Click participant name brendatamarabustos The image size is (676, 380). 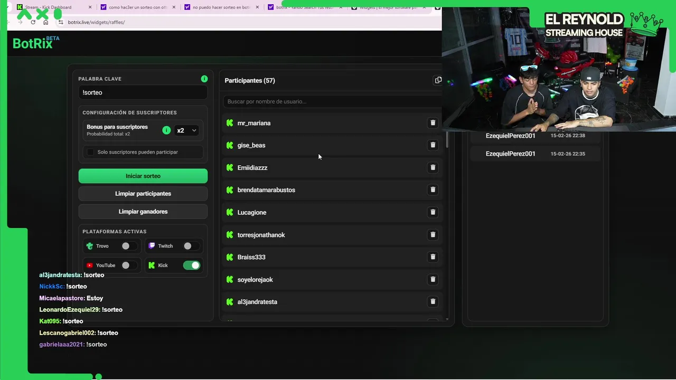[x=266, y=190]
